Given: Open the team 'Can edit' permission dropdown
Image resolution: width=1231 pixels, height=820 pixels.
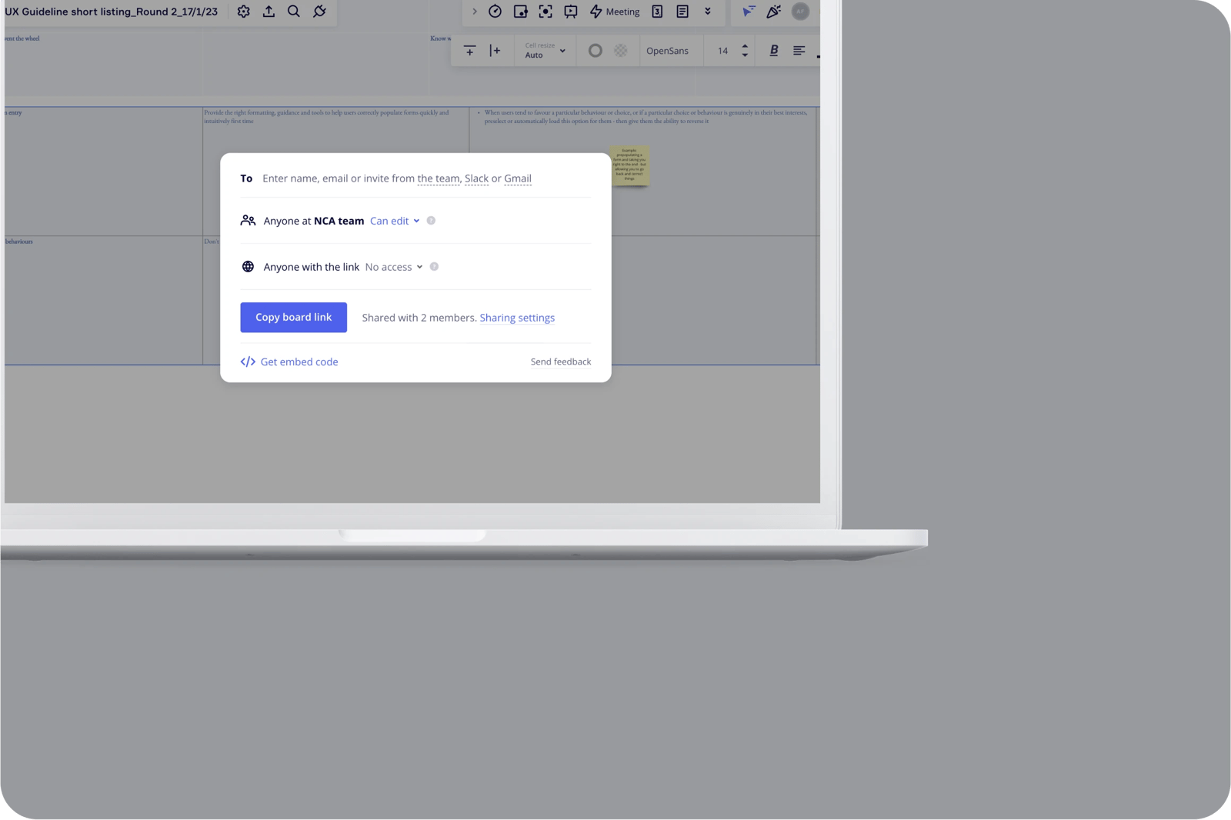Looking at the screenshot, I should tap(395, 221).
